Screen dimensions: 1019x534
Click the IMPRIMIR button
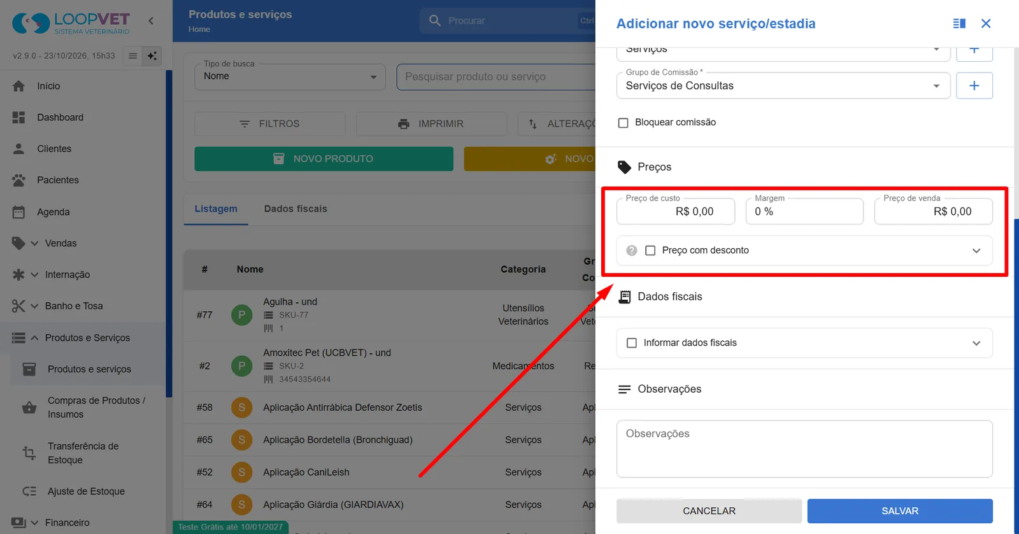[431, 123]
